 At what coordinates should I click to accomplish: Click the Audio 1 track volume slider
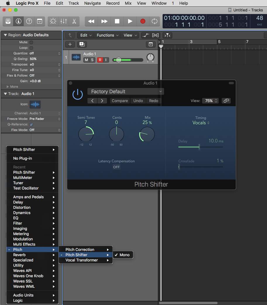pyautogui.click(x=128, y=60)
